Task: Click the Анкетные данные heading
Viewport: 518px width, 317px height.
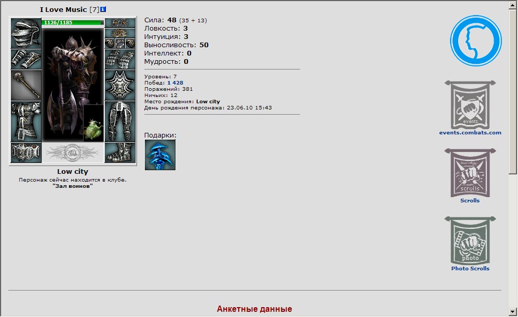Action: pos(254,309)
